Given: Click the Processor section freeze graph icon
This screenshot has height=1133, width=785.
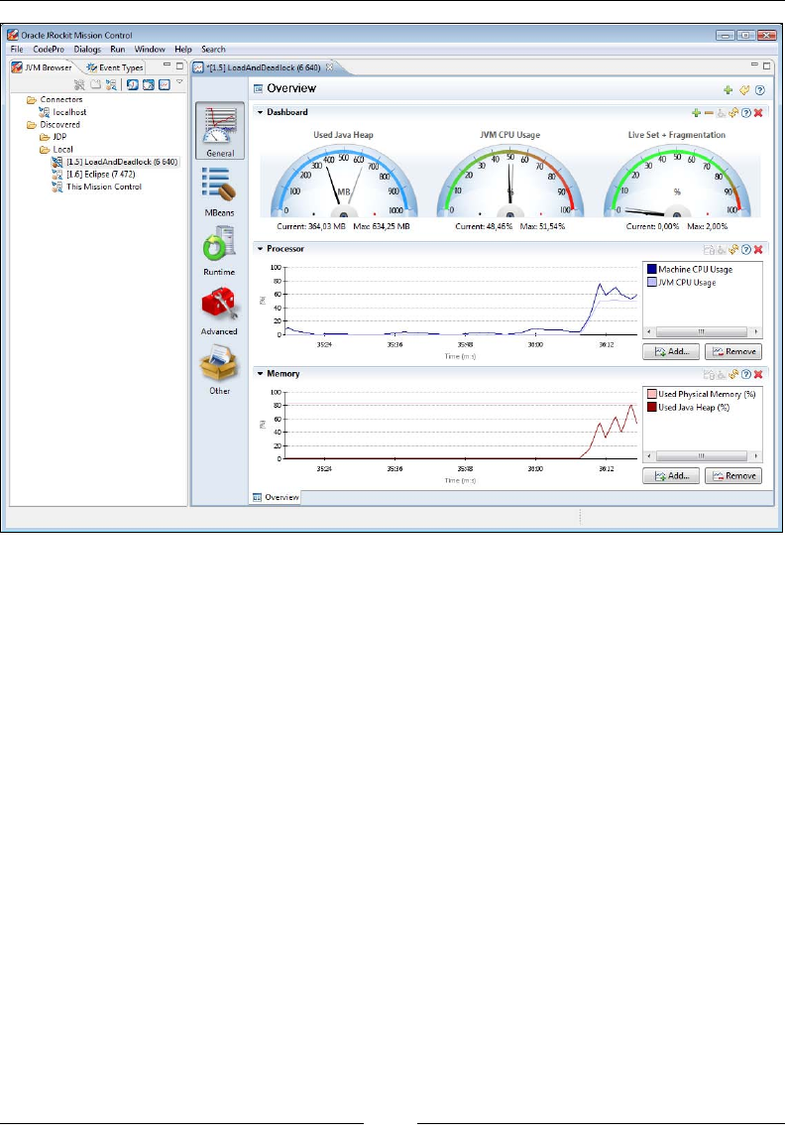Looking at the screenshot, I should pos(709,249).
